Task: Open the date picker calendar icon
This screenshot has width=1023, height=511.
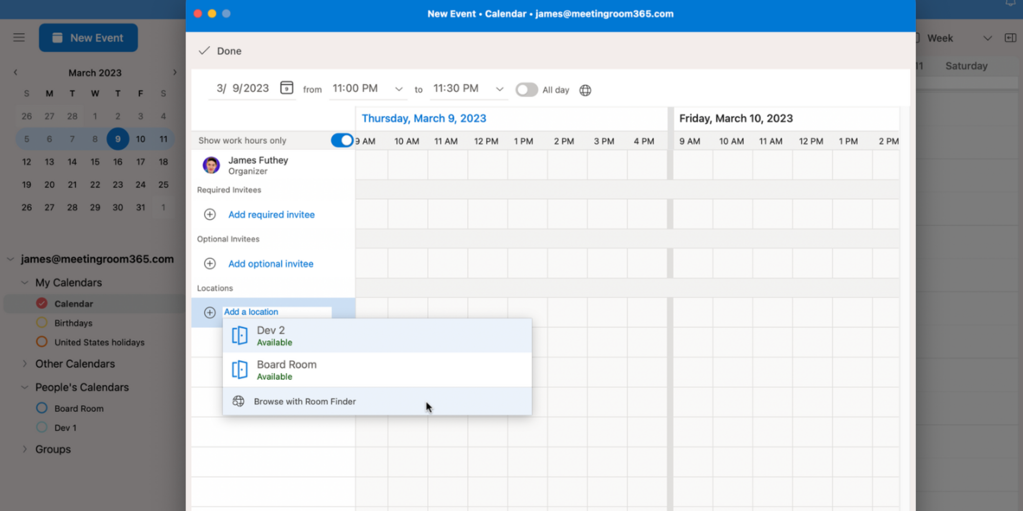Action: coord(286,88)
